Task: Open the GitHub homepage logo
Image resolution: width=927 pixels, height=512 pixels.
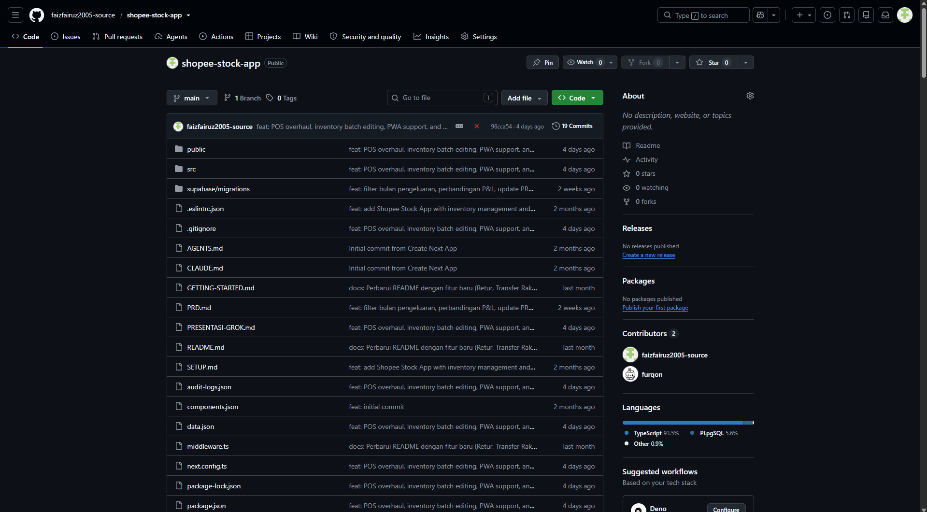Action: tap(37, 15)
